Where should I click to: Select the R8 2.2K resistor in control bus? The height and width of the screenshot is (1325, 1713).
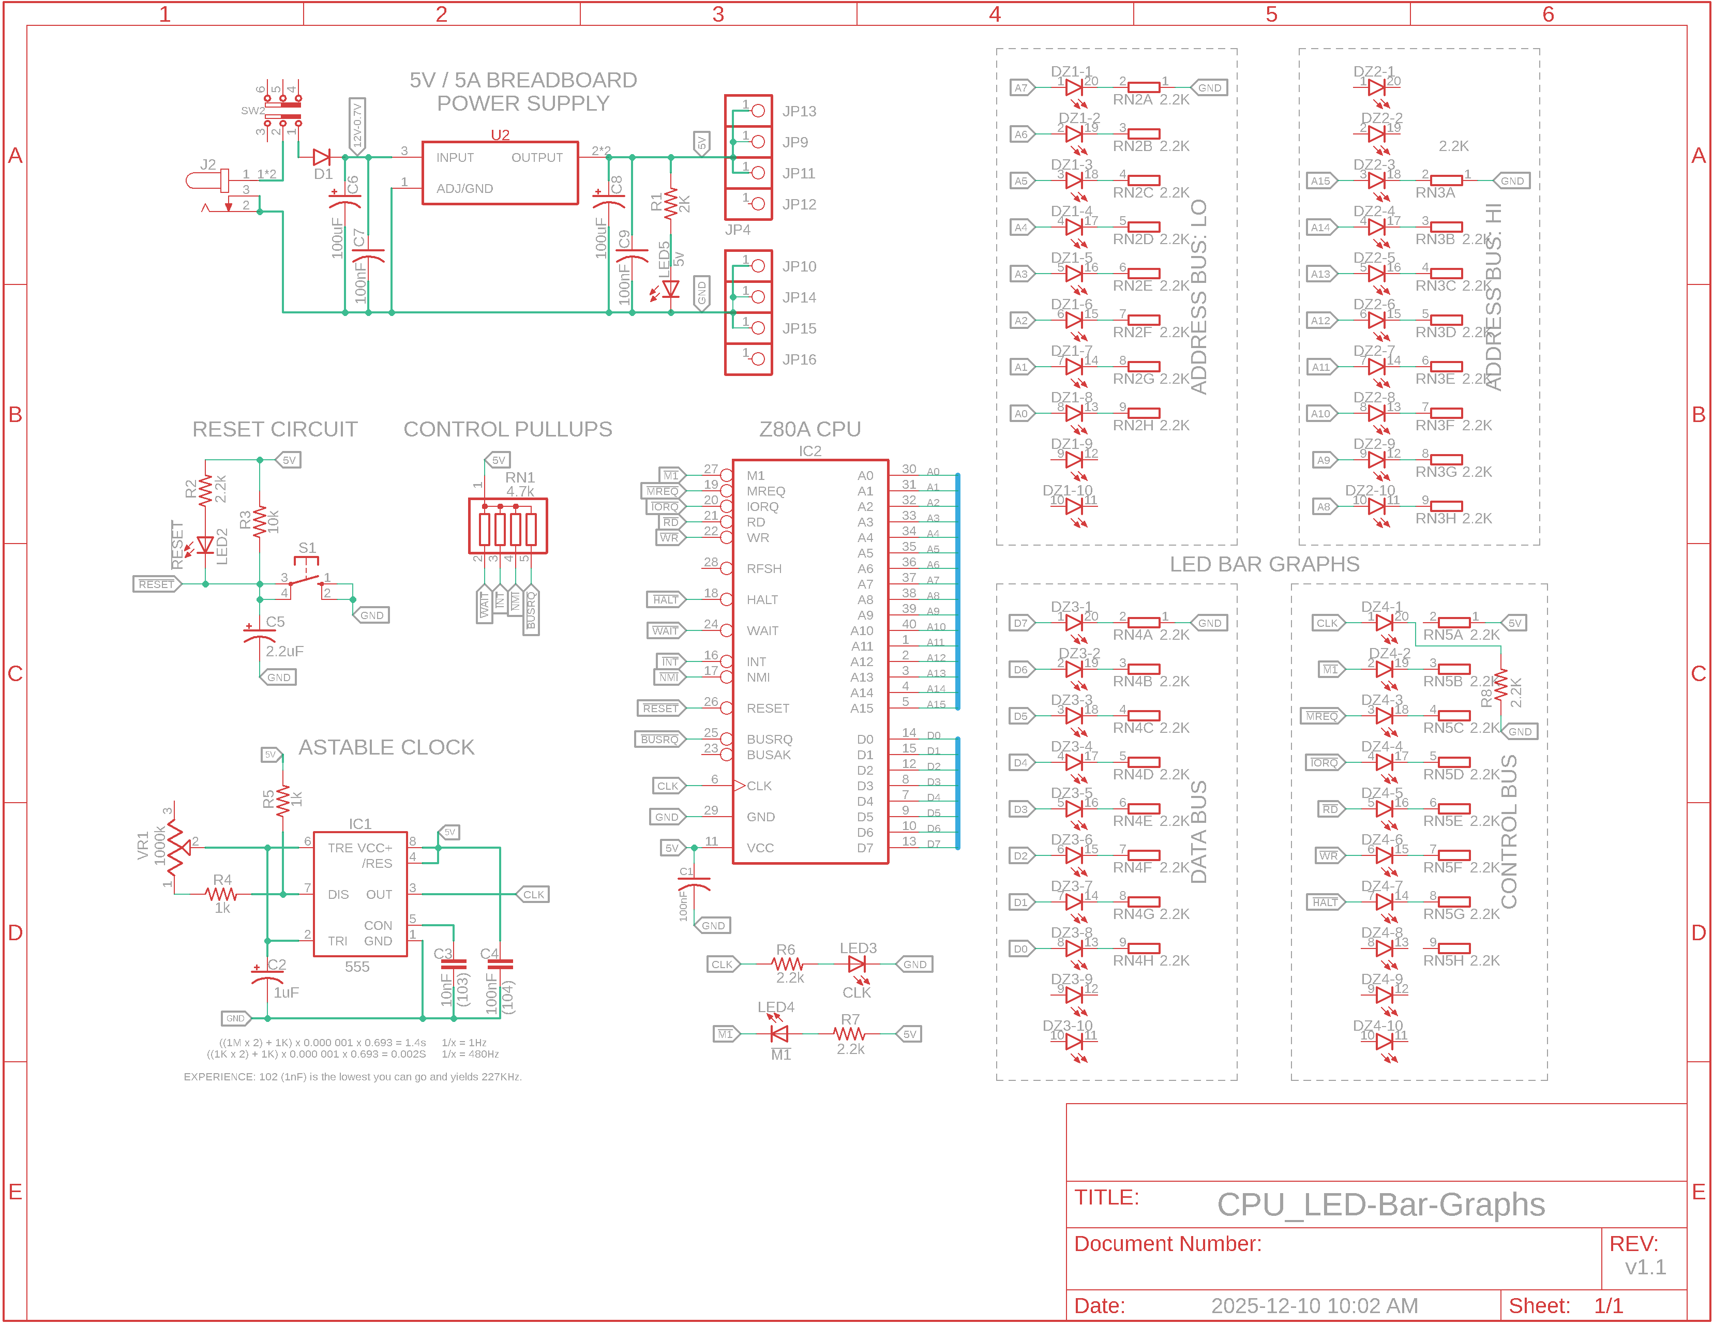(1500, 686)
